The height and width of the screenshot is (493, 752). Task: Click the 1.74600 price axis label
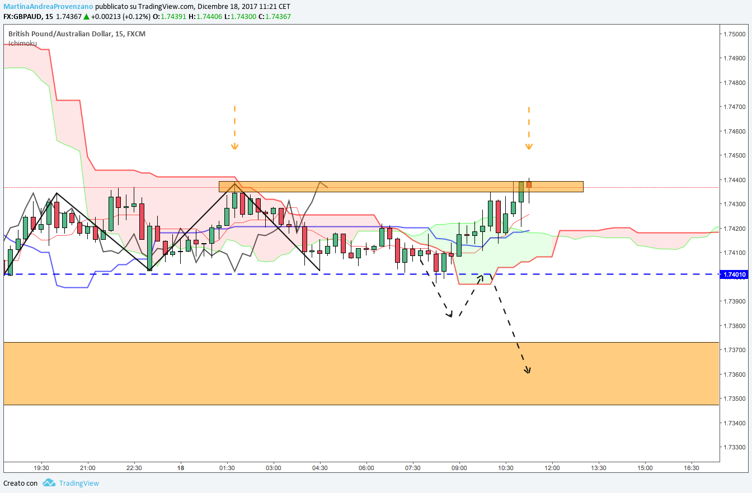click(x=735, y=131)
